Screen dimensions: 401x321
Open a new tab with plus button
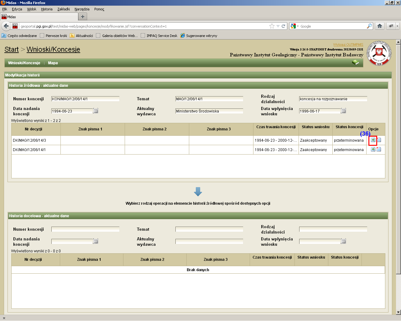coord(83,17)
